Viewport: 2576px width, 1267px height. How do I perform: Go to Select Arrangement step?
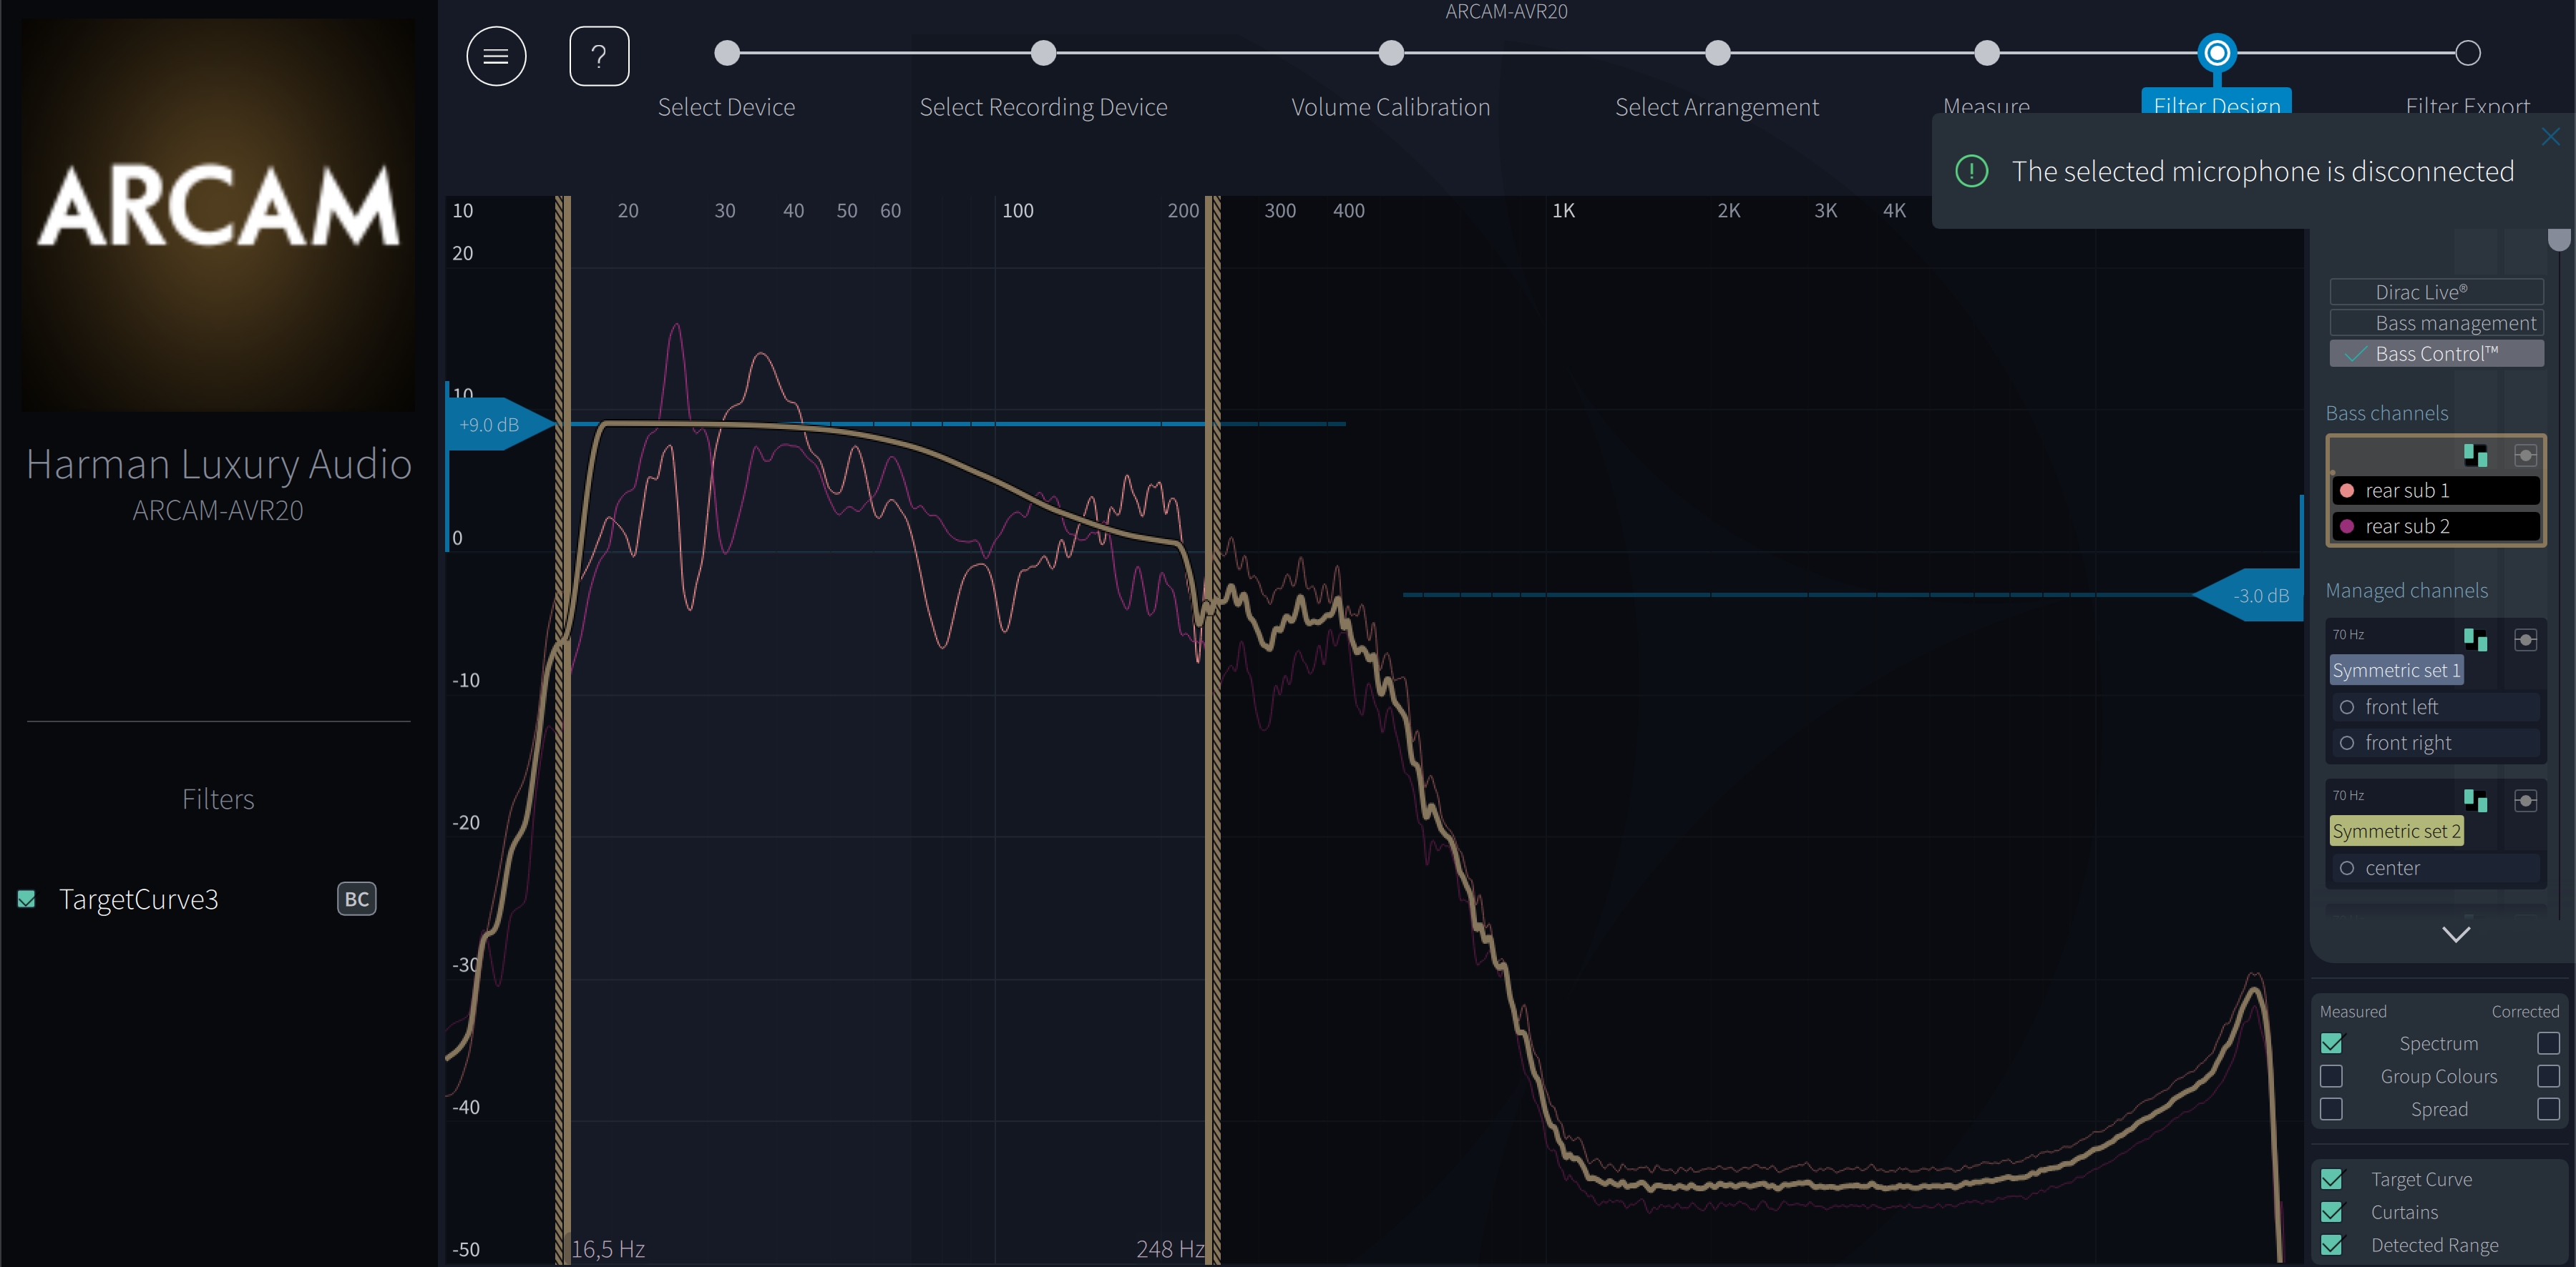point(1717,53)
